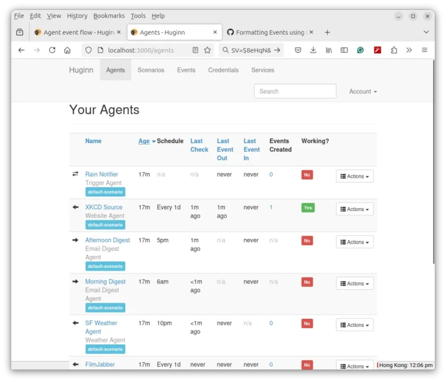Screen dimensions: 446x382
Task: Toggle Reader View icon in the address bar
Action: click(x=195, y=50)
